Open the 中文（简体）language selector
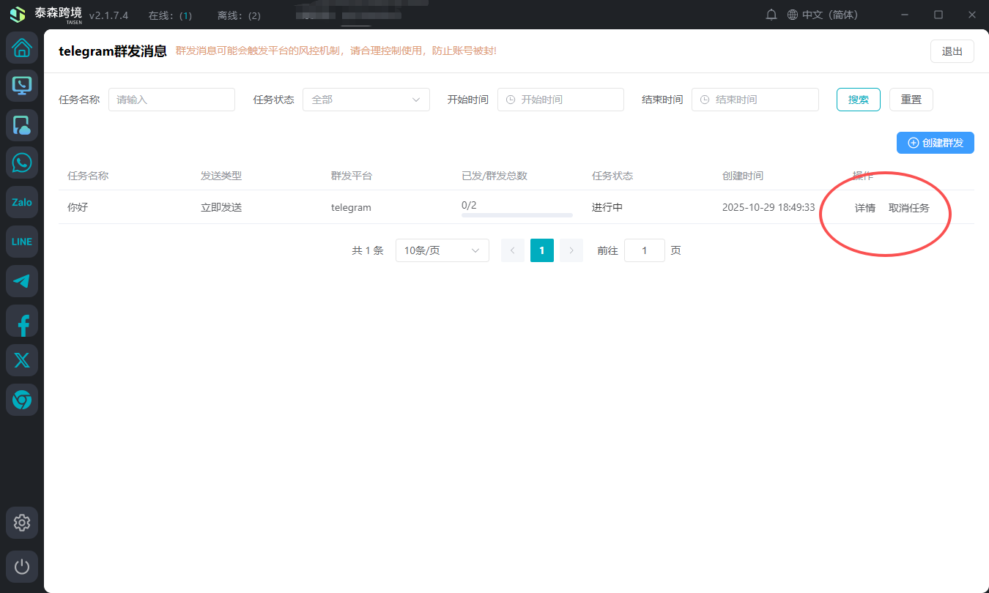989x593 pixels. [x=822, y=15]
